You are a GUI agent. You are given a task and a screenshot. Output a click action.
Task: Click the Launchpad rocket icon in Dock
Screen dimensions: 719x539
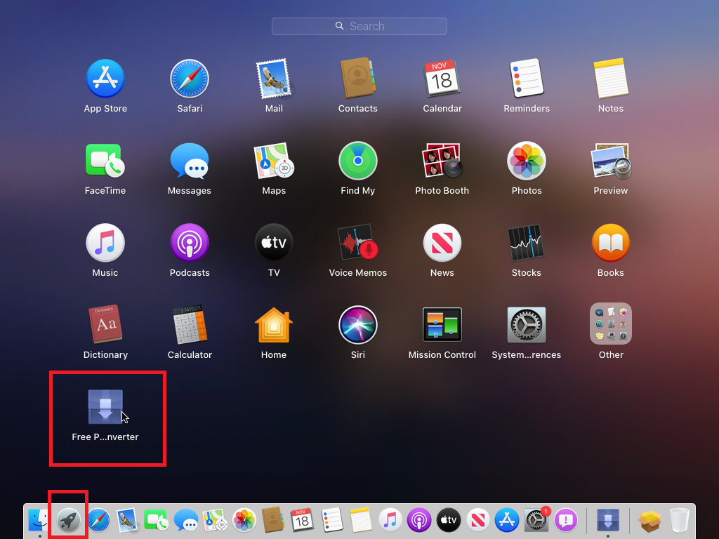(x=69, y=521)
